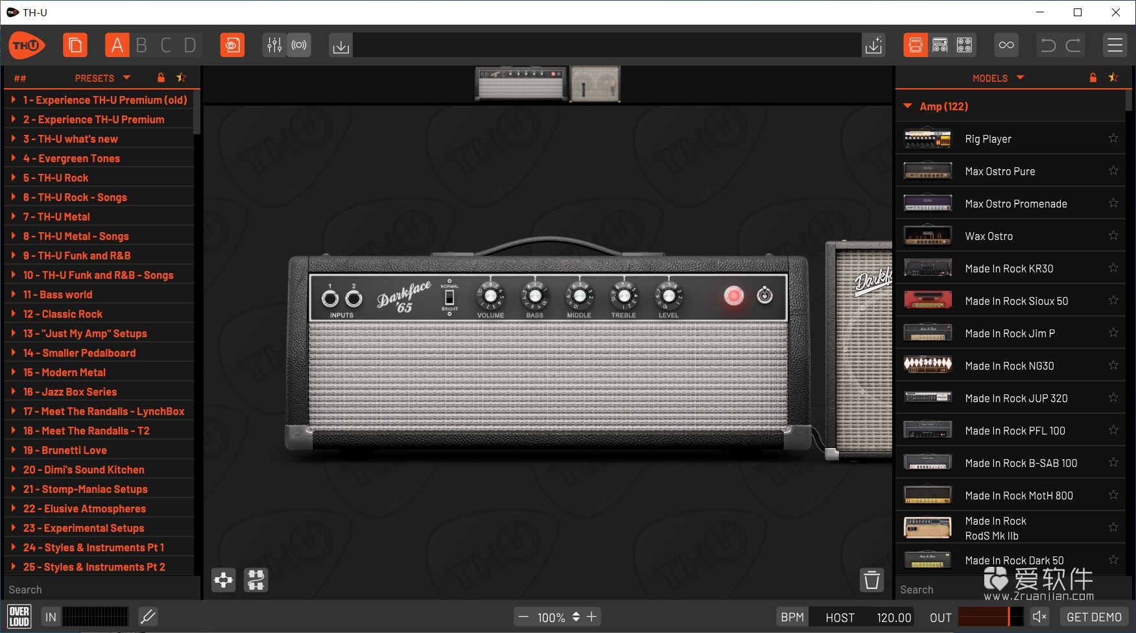Toggle the amp power standby switch

pyautogui.click(x=765, y=296)
